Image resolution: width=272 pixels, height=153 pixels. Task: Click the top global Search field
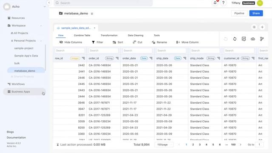tap(103, 3)
